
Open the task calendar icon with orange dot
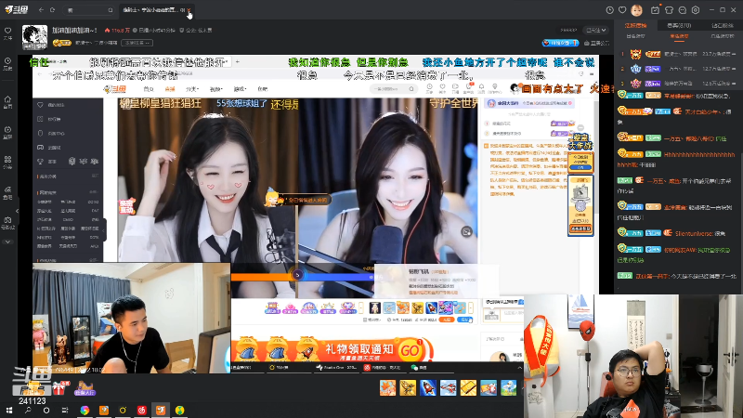click(x=655, y=10)
